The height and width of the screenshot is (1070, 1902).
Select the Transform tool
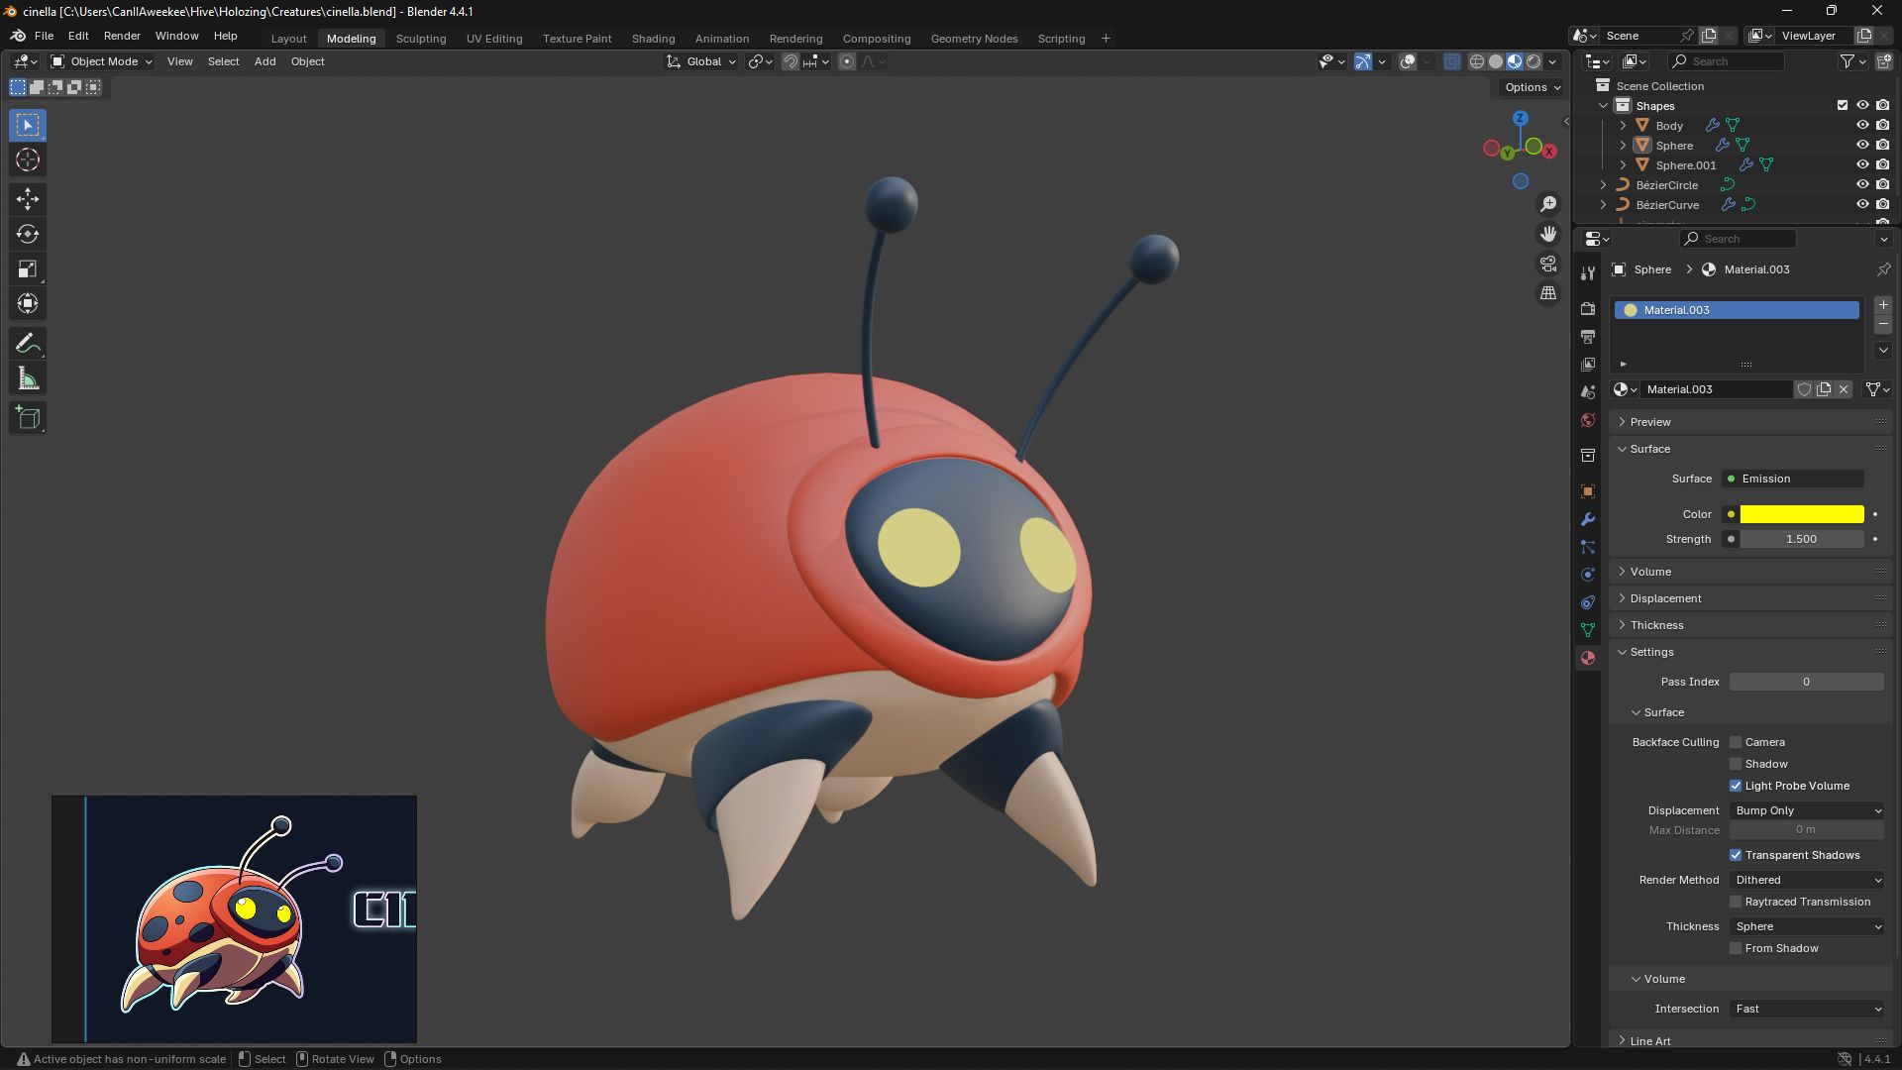(x=28, y=303)
